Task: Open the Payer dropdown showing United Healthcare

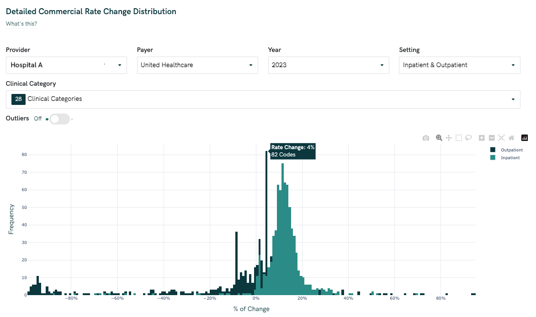Action: (x=197, y=65)
